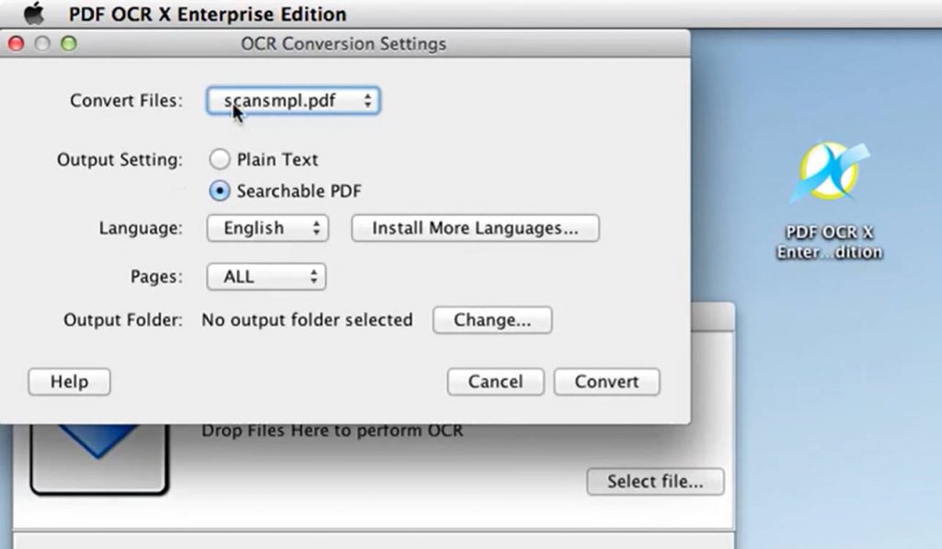Click the blue arrow drop-zone icon
Screen dimensions: 942x549
[98, 451]
